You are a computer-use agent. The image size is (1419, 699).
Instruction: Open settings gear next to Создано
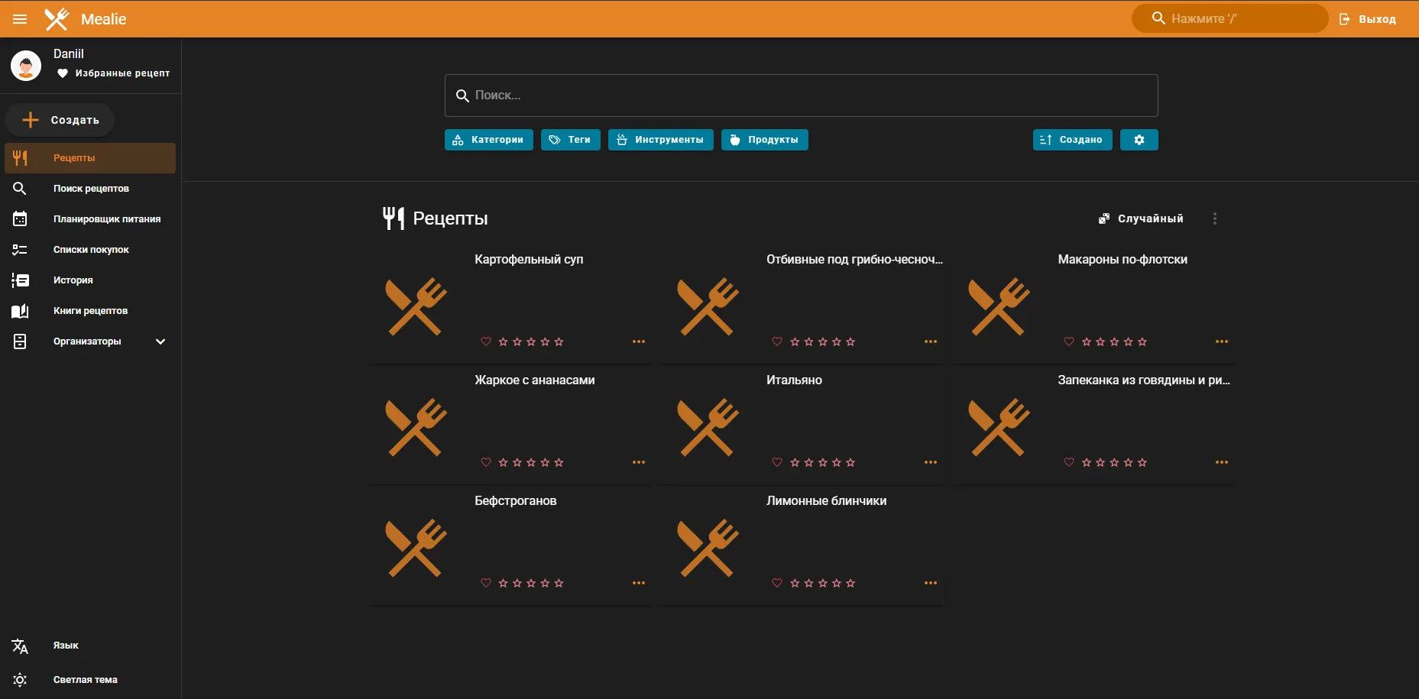point(1139,140)
